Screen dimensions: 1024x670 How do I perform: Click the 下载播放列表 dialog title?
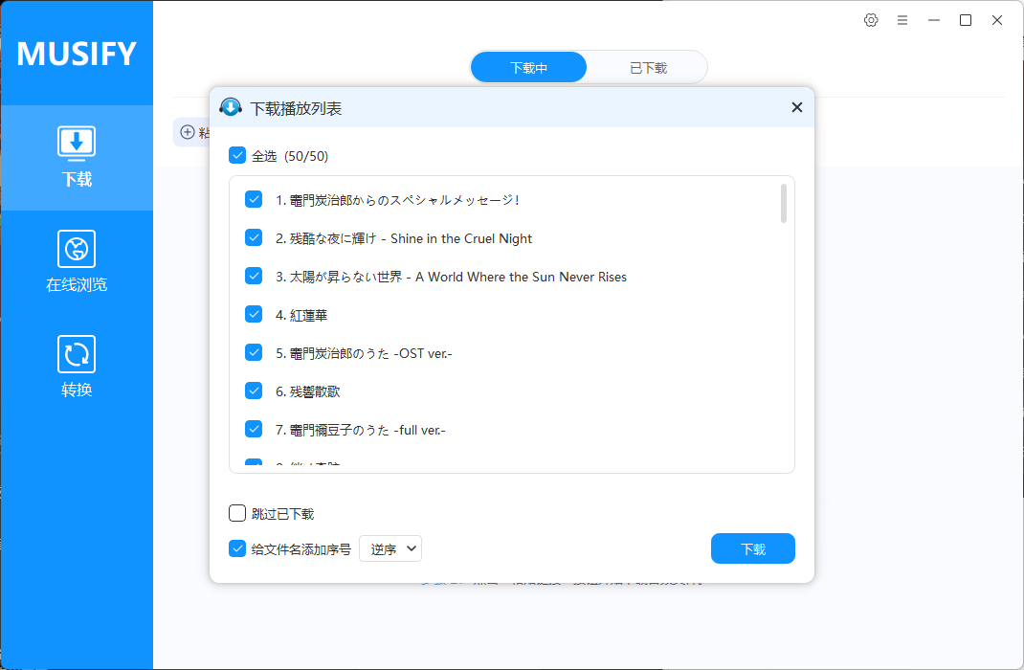296,108
